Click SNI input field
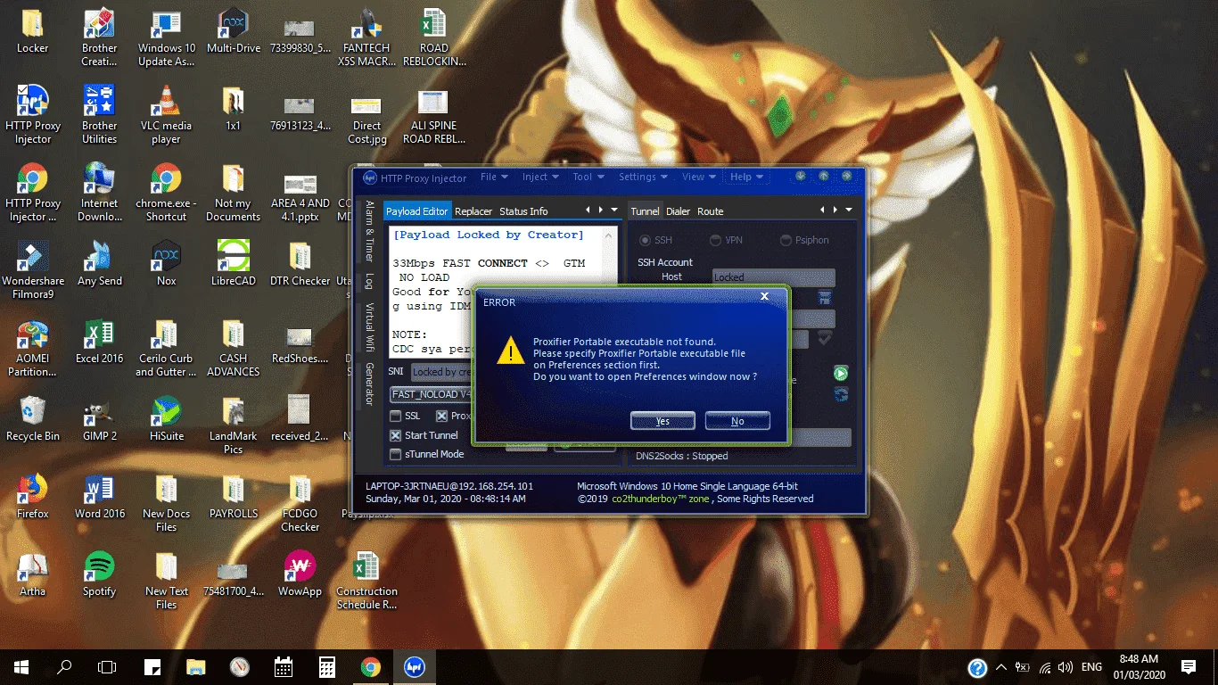The width and height of the screenshot is (1218, 685). (x=441, y=371)
